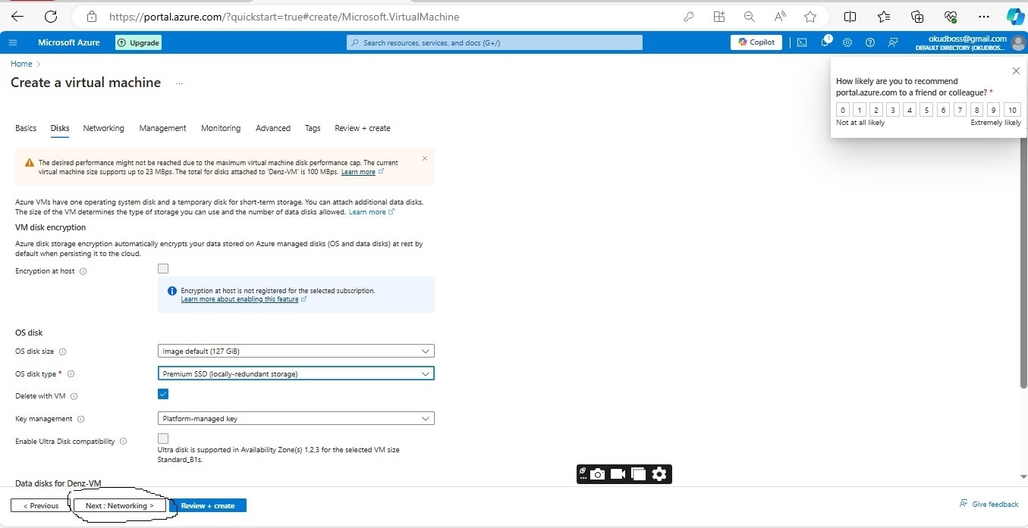Open the Review + create tab
Viewport: 1028px width, 528px height.
pyautogui.click(x=363, y=128)
